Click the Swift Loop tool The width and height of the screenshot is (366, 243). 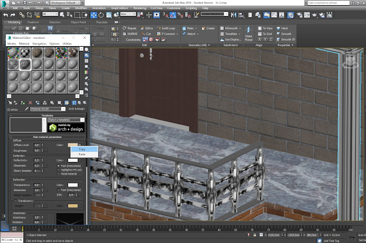168,27
